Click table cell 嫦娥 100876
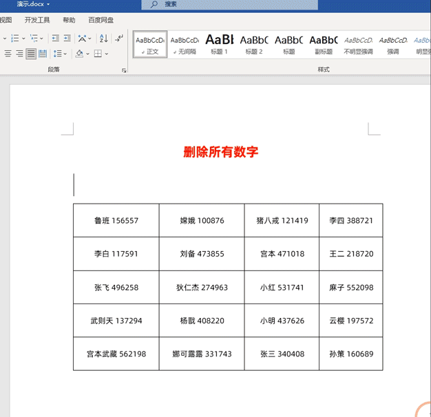431x417 pixels. pos(202,220)
